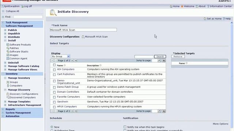Viewport: 234px width, 131px height.
Task: Collapse the Manage Discovery node
Action: coord(5,90)
